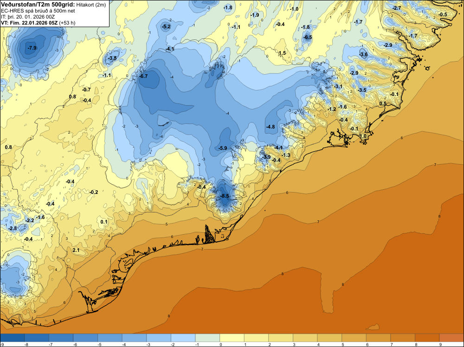Select the -7.9 temperature label

pyautogui.click(x=32, y=48)
